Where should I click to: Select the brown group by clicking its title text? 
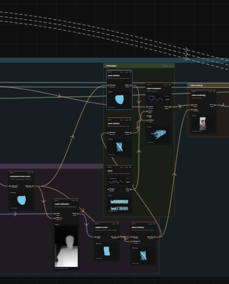click(x=196, y=85)
